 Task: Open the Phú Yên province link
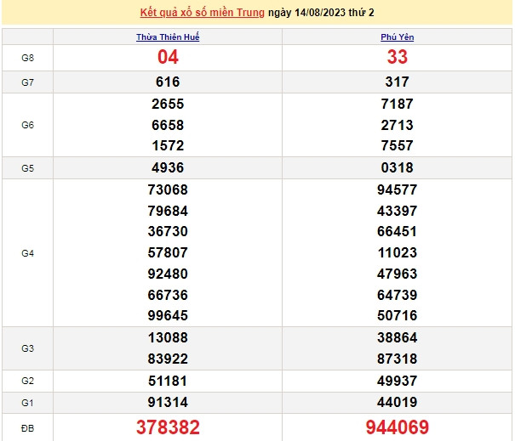[x=398, y=37]
